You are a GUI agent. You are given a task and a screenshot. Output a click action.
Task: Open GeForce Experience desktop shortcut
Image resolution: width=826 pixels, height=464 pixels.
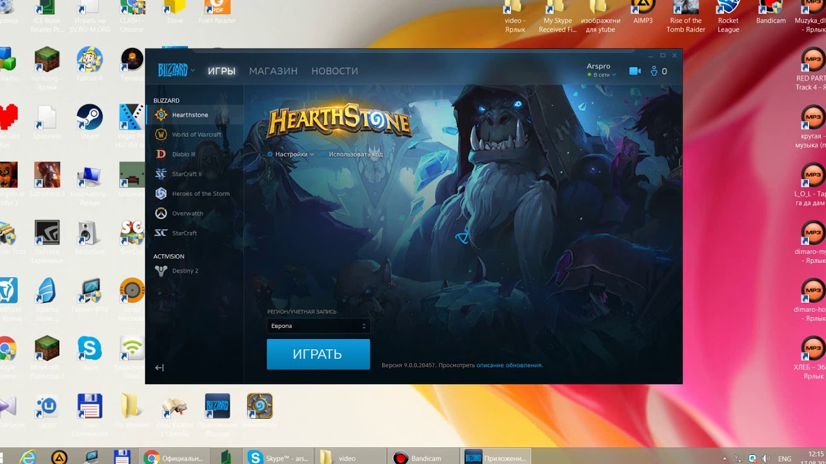[47, 242]
